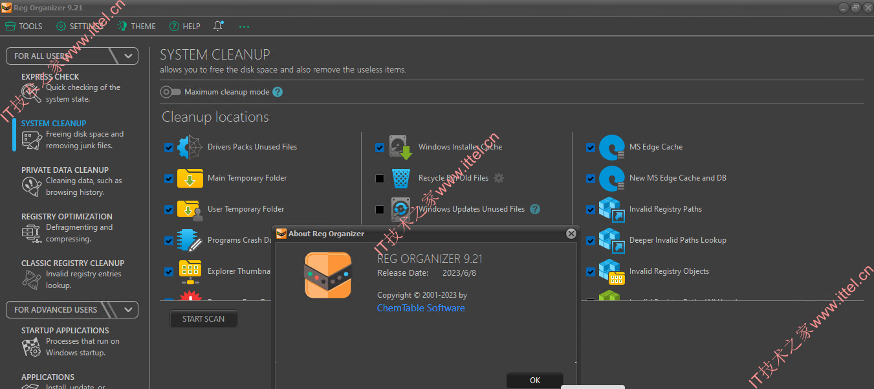Image resolution: width=874 pixels, height=389 pixels.
Task: Open the THEME menu
Action: (137, 27)
